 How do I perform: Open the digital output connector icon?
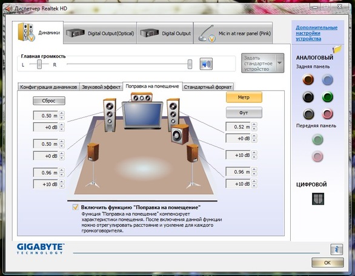point(318,199)
